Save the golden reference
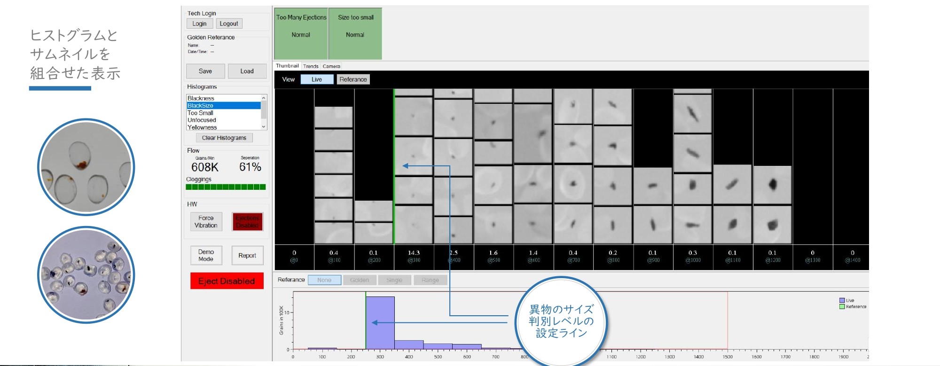Viewport: 940px width, 366px height. click(205, 71)
